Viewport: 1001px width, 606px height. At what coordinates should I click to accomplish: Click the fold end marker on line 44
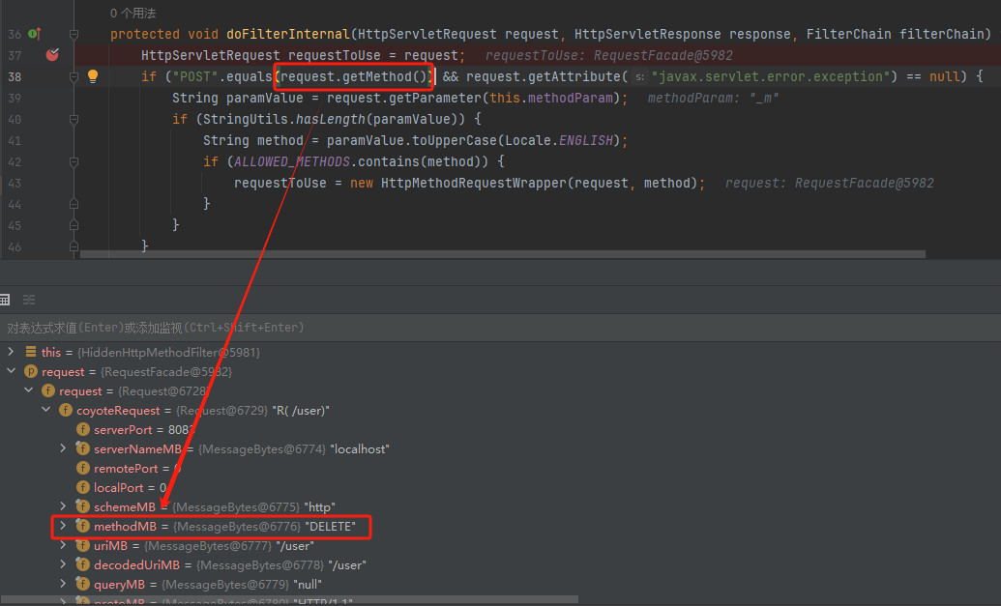pos(74,204)
